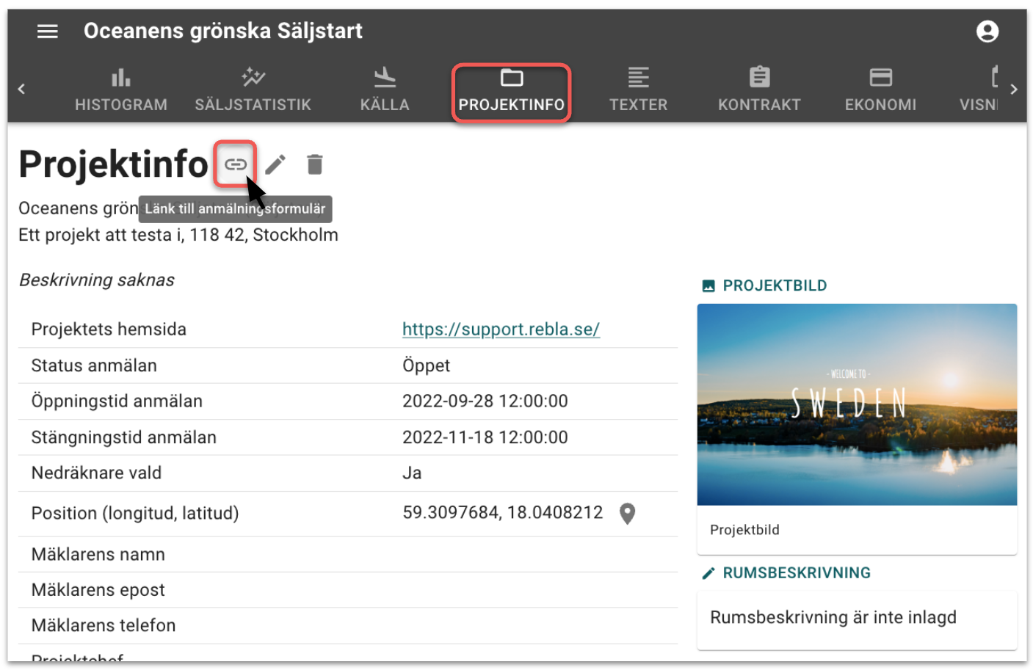Select the Ekonomi card icon
Viewport: 1033px width, 670px height.
pos(880,77)
